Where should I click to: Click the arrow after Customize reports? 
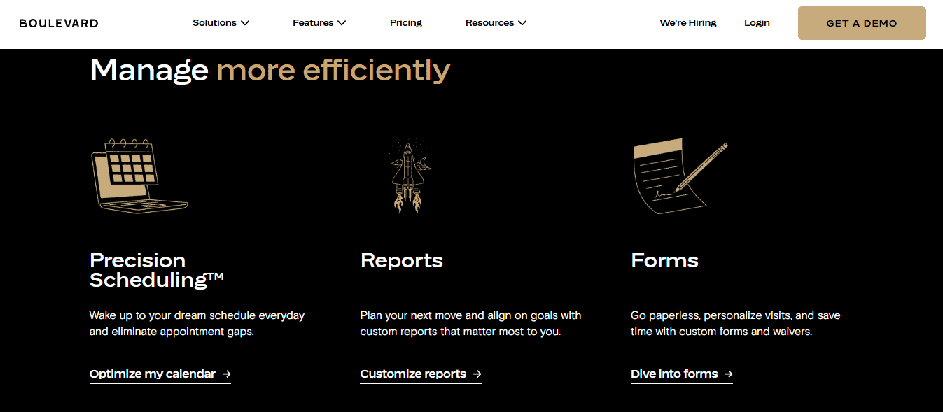click(477, 374)
